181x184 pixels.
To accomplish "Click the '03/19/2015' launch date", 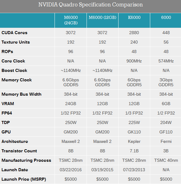I will coord(102,170).
